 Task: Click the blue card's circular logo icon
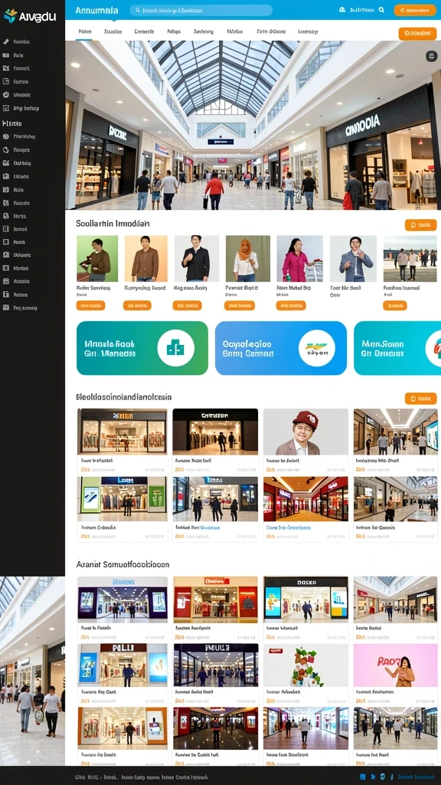coord(317,348)
